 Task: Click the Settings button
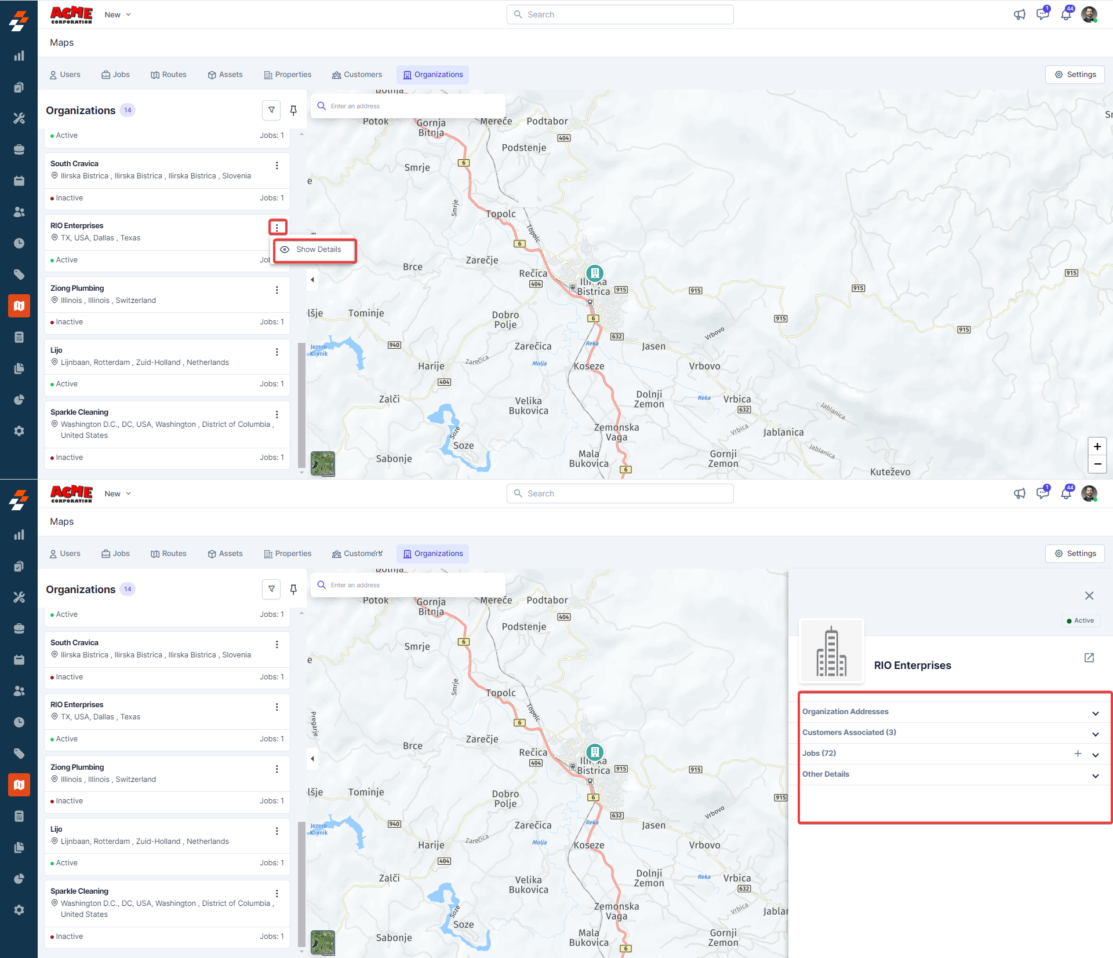pos(1075,75)
